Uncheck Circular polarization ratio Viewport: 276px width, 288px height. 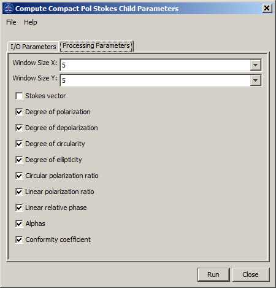pyautogui.click(x=19, y=176)
